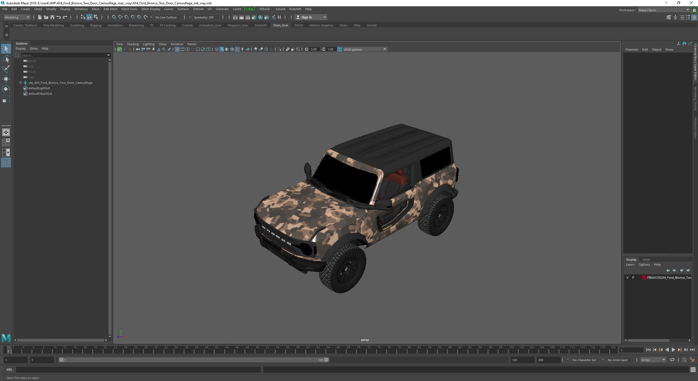Select the defaultLightSet item in Outliner

click(x=39, y=88)
